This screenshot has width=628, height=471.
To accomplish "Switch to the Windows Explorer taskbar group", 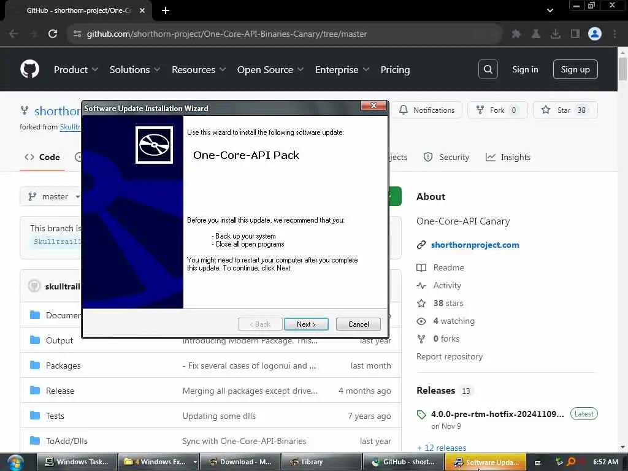I will 159,462.
